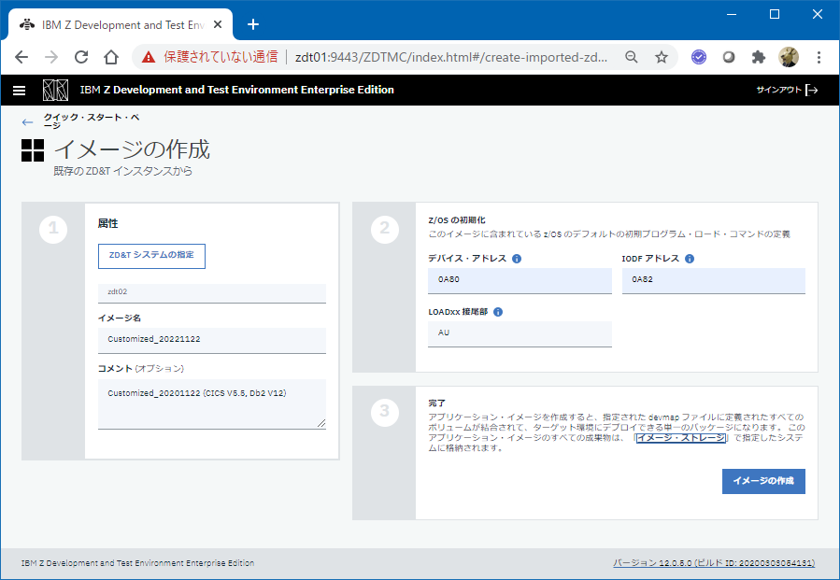This screenshot has width=840, height=580.
Task: Click the z/OS の初期化 heading
Action: (456, 220)
